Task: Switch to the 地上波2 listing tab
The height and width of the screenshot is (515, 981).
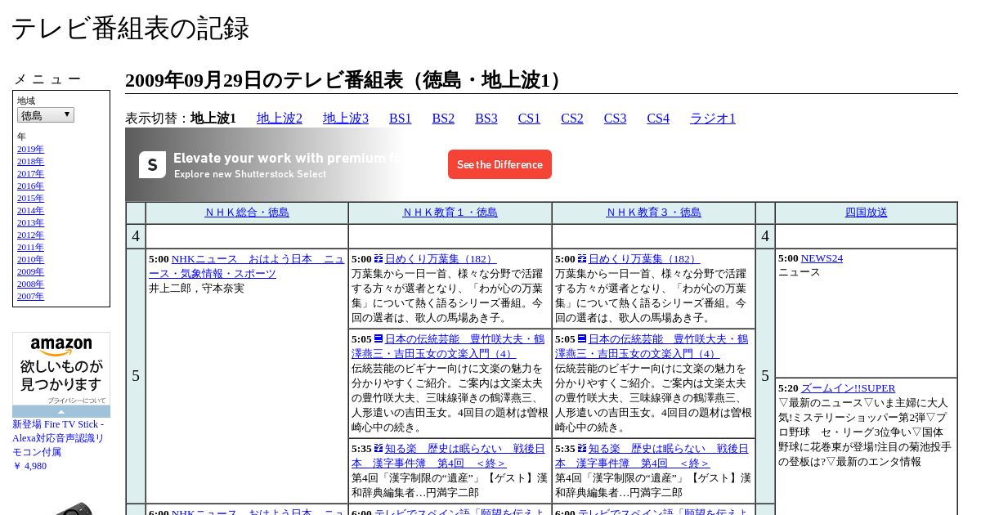Action: (x=280, y=119)
